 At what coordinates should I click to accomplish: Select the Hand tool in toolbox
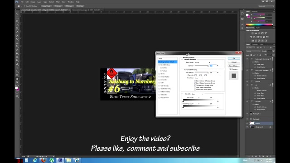pos(17,79)
